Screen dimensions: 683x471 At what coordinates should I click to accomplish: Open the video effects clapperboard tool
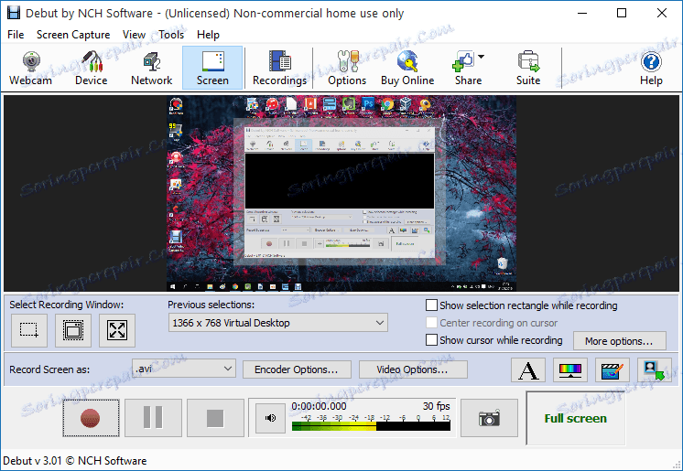point(612,370)
